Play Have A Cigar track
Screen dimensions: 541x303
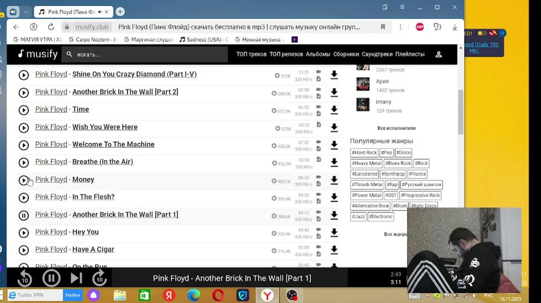click(24, 250)
